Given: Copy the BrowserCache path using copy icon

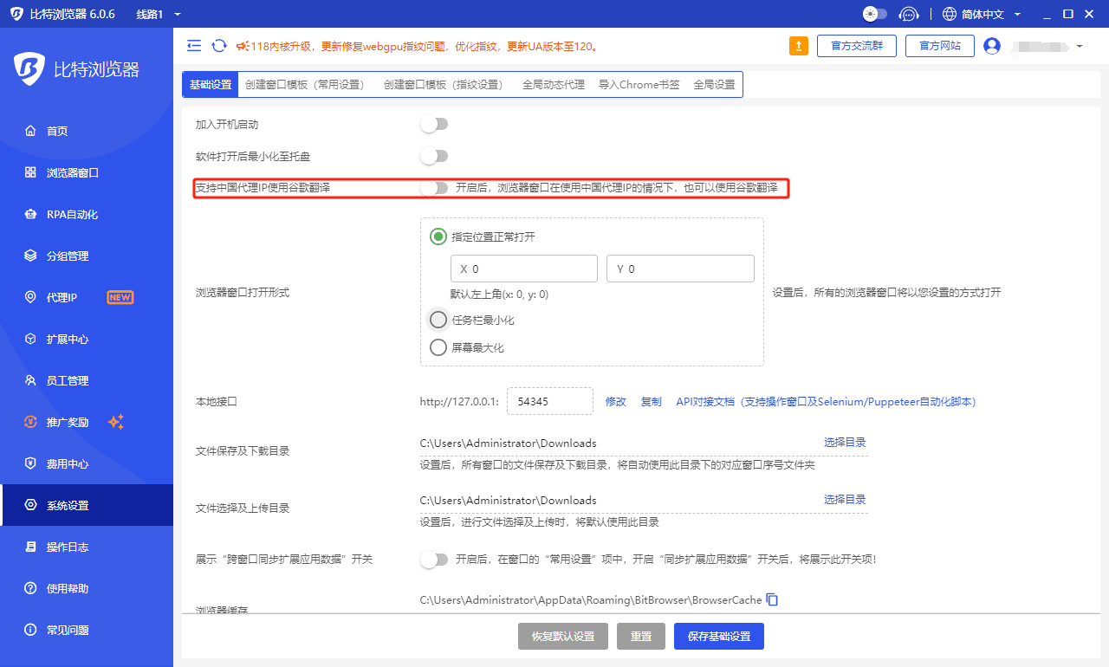Looking at the screenshot, I should tap(771, 599).
